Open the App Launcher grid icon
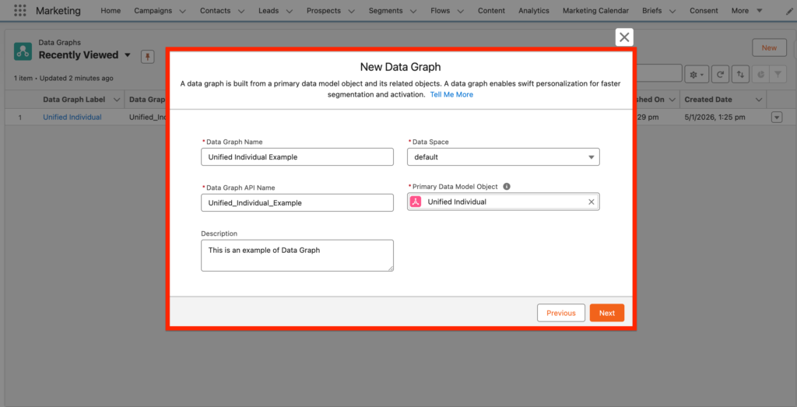The height and width of the screenshot is (407, 797). click(x=20, y=11)
